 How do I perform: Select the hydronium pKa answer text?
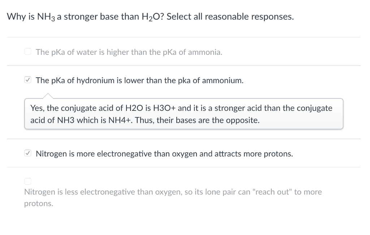[x=139, y=80]
